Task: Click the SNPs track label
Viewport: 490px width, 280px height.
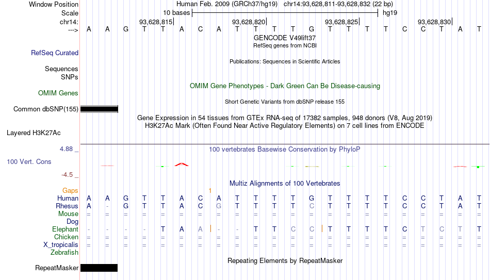Action: (70, 77)
